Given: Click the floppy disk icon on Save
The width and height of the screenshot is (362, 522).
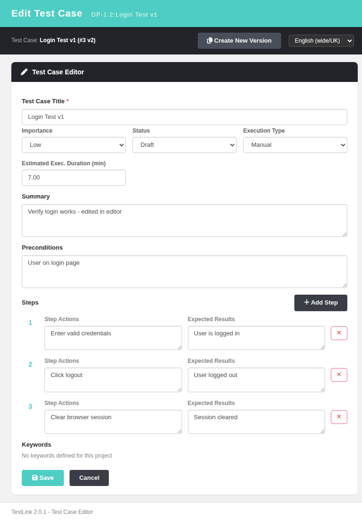Looking at the screenshot, I should [35, 478].
